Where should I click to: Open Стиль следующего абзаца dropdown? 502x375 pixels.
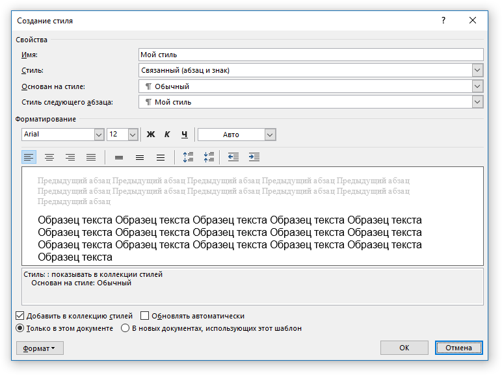pos(477,102)
